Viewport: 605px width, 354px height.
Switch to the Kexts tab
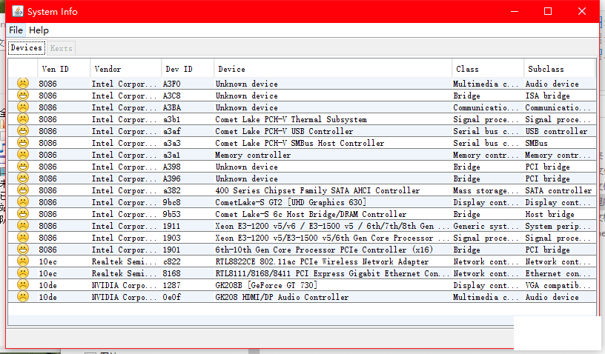pyautogui.click(x=61, y=48)
